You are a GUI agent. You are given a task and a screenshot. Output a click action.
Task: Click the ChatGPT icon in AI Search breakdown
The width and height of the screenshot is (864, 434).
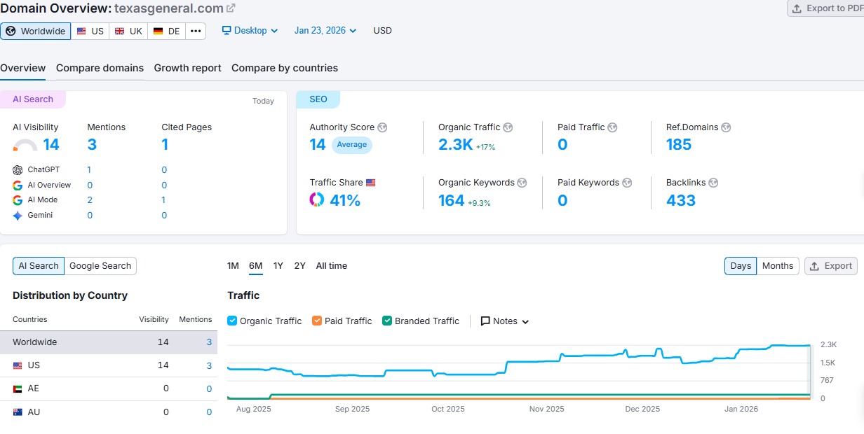point(19,169)
